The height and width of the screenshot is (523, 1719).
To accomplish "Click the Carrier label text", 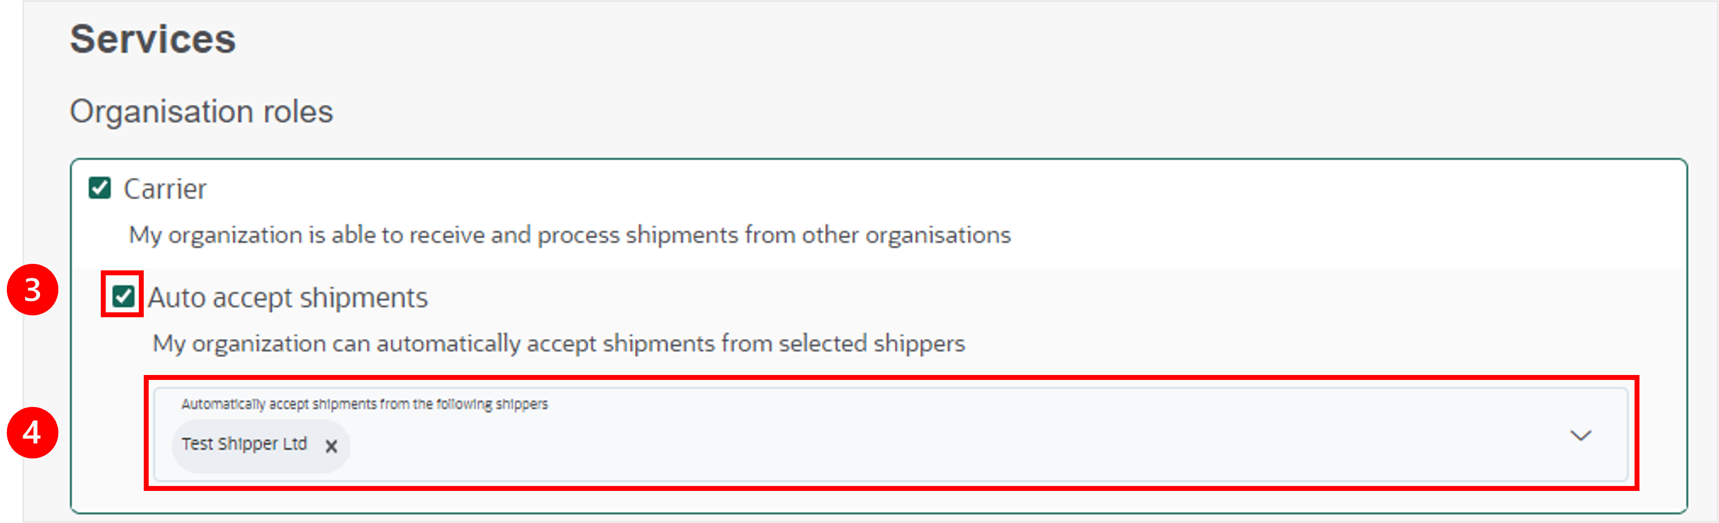I will click(165, 189).
